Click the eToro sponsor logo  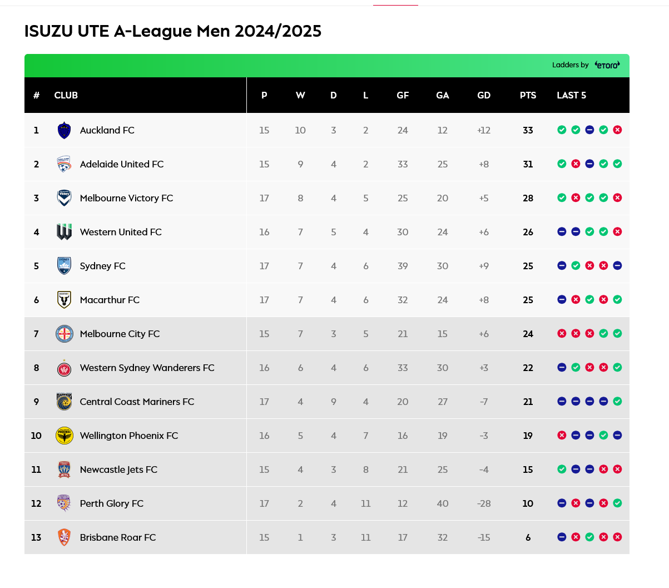(x=607, y=65)
